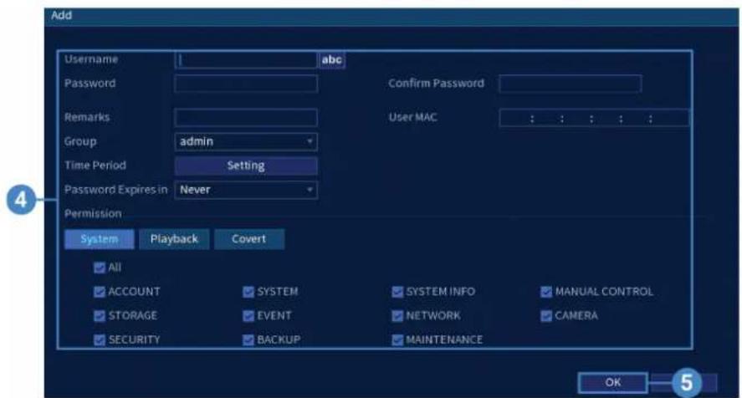This screenshot has width=742, height=398.
Task: Toggle the SYSTEM INFO permission checkbox
Action: point(397,292)
